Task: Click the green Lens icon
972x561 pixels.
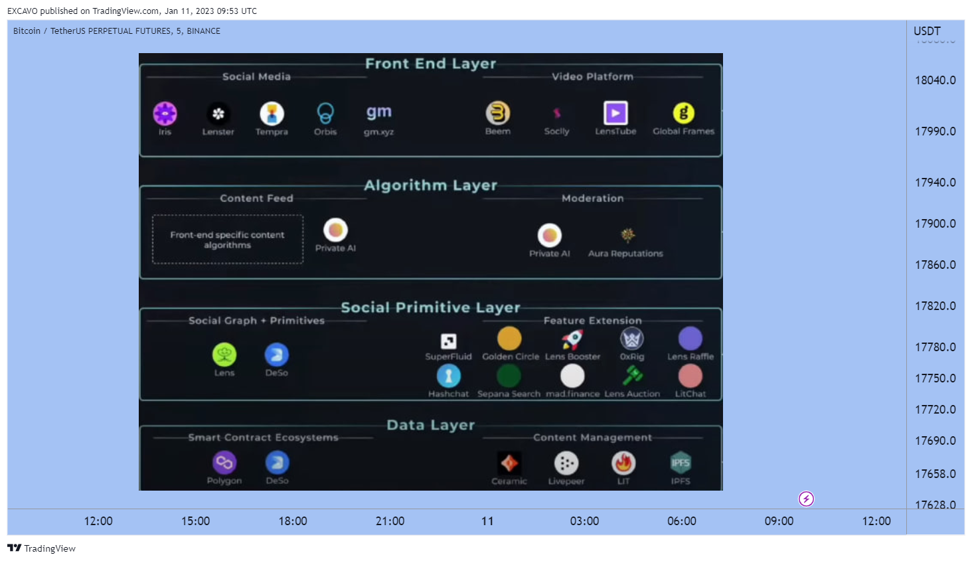Action: 224,355
